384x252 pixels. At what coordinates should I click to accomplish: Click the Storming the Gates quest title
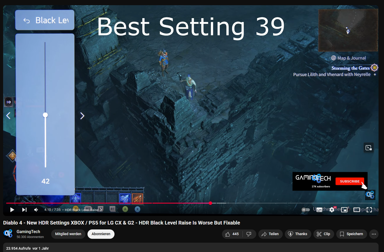tap(351, 68)
